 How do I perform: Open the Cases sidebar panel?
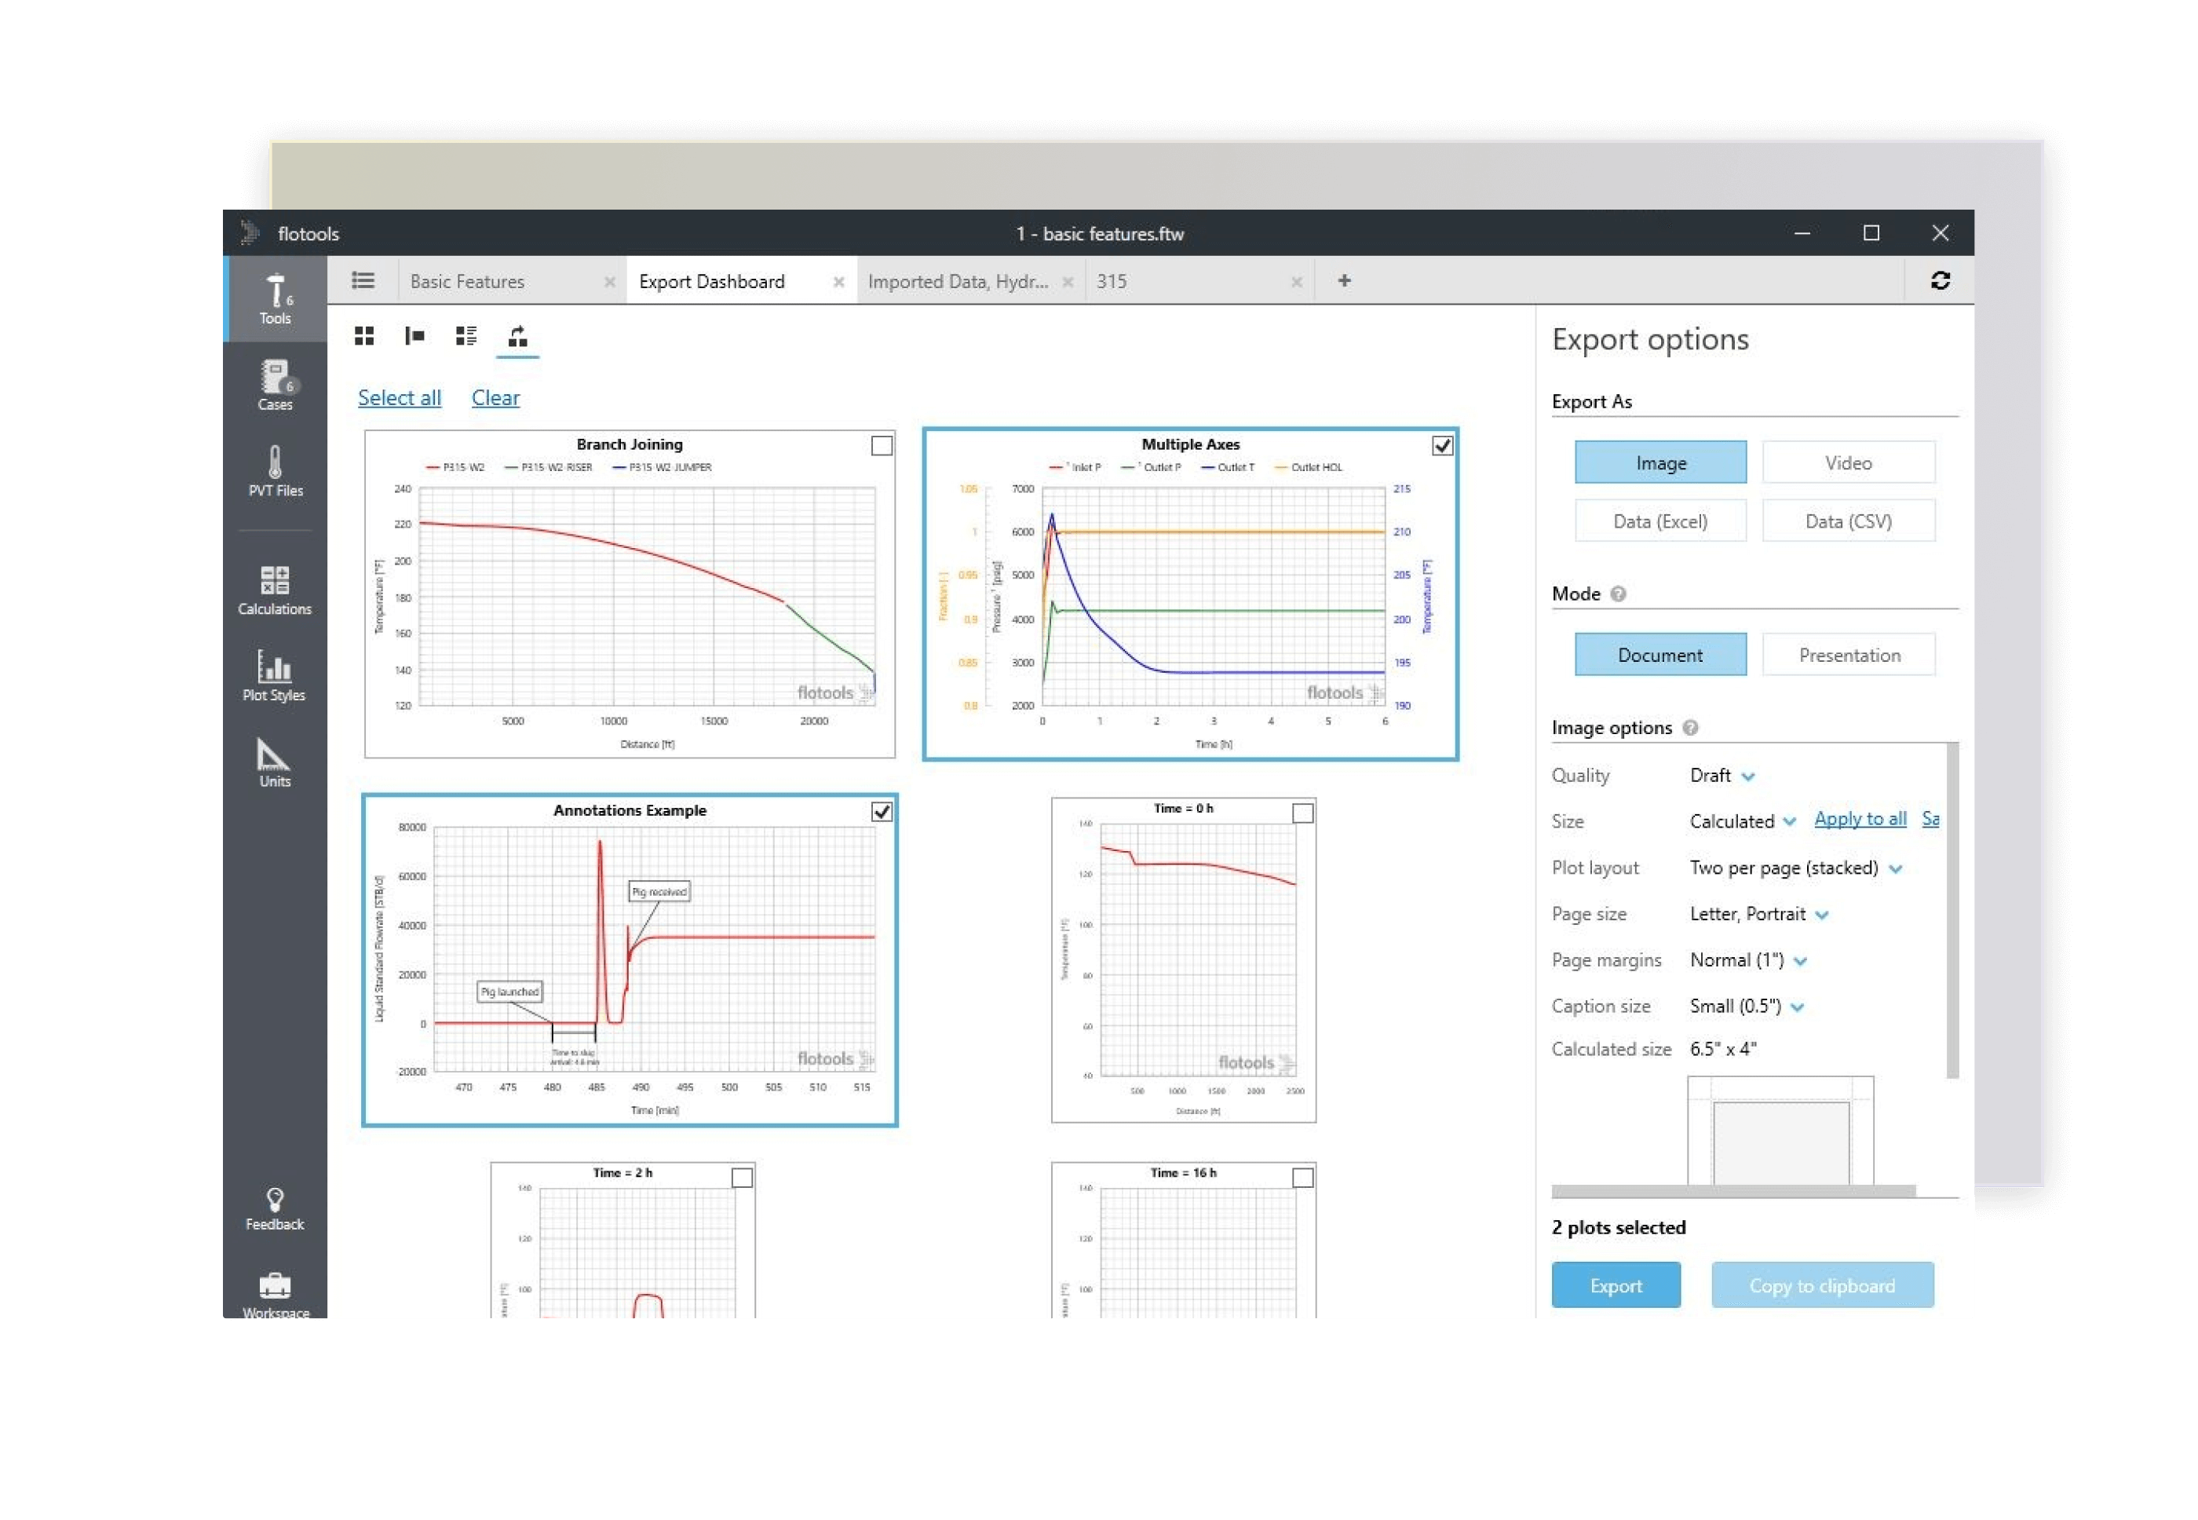(276, 385)
